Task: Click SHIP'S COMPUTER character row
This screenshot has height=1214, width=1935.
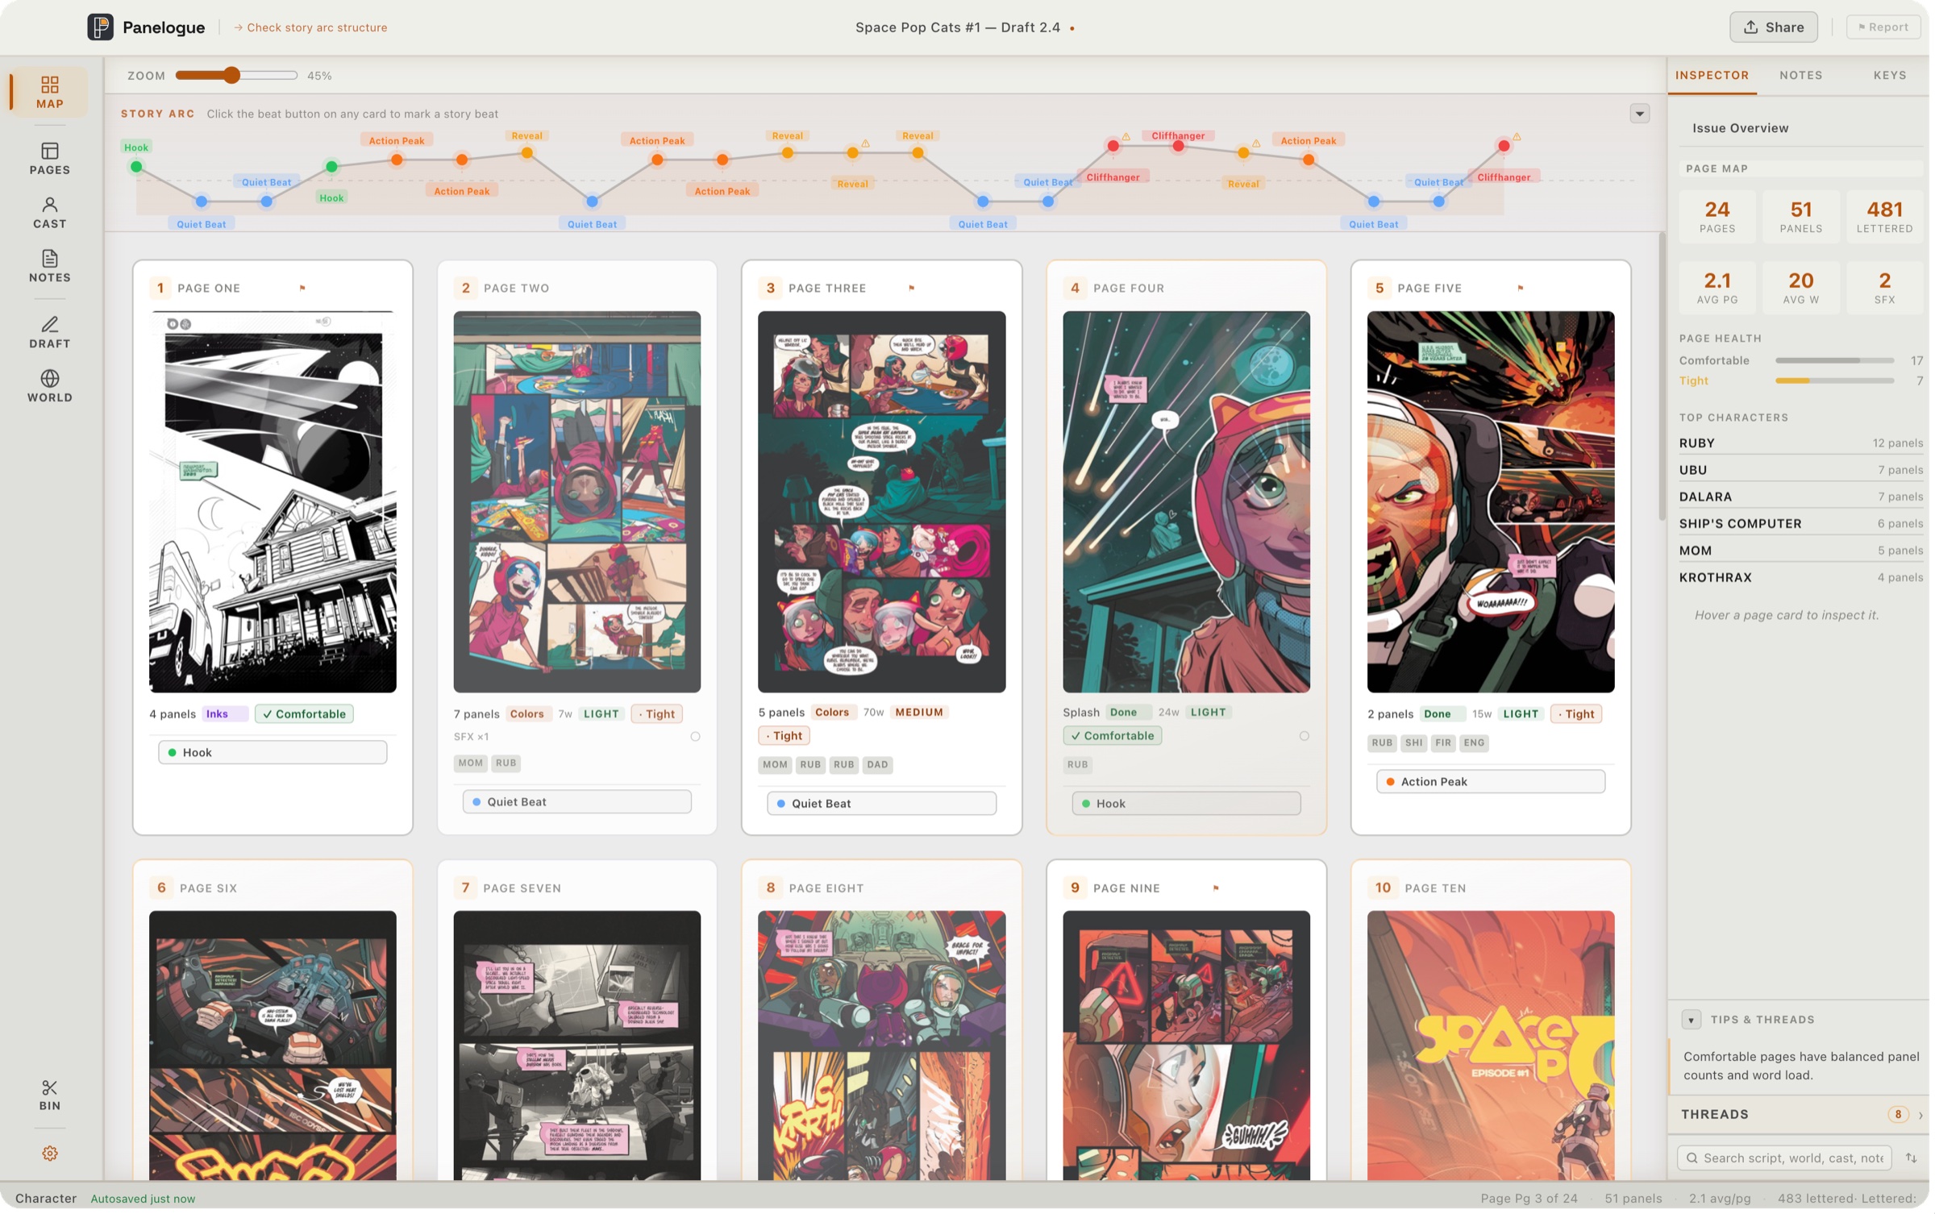Action: pos(1806,525)
